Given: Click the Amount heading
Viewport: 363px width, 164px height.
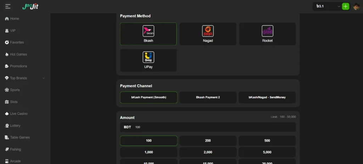Looking at the screenshot, I should tap(127, 118).
